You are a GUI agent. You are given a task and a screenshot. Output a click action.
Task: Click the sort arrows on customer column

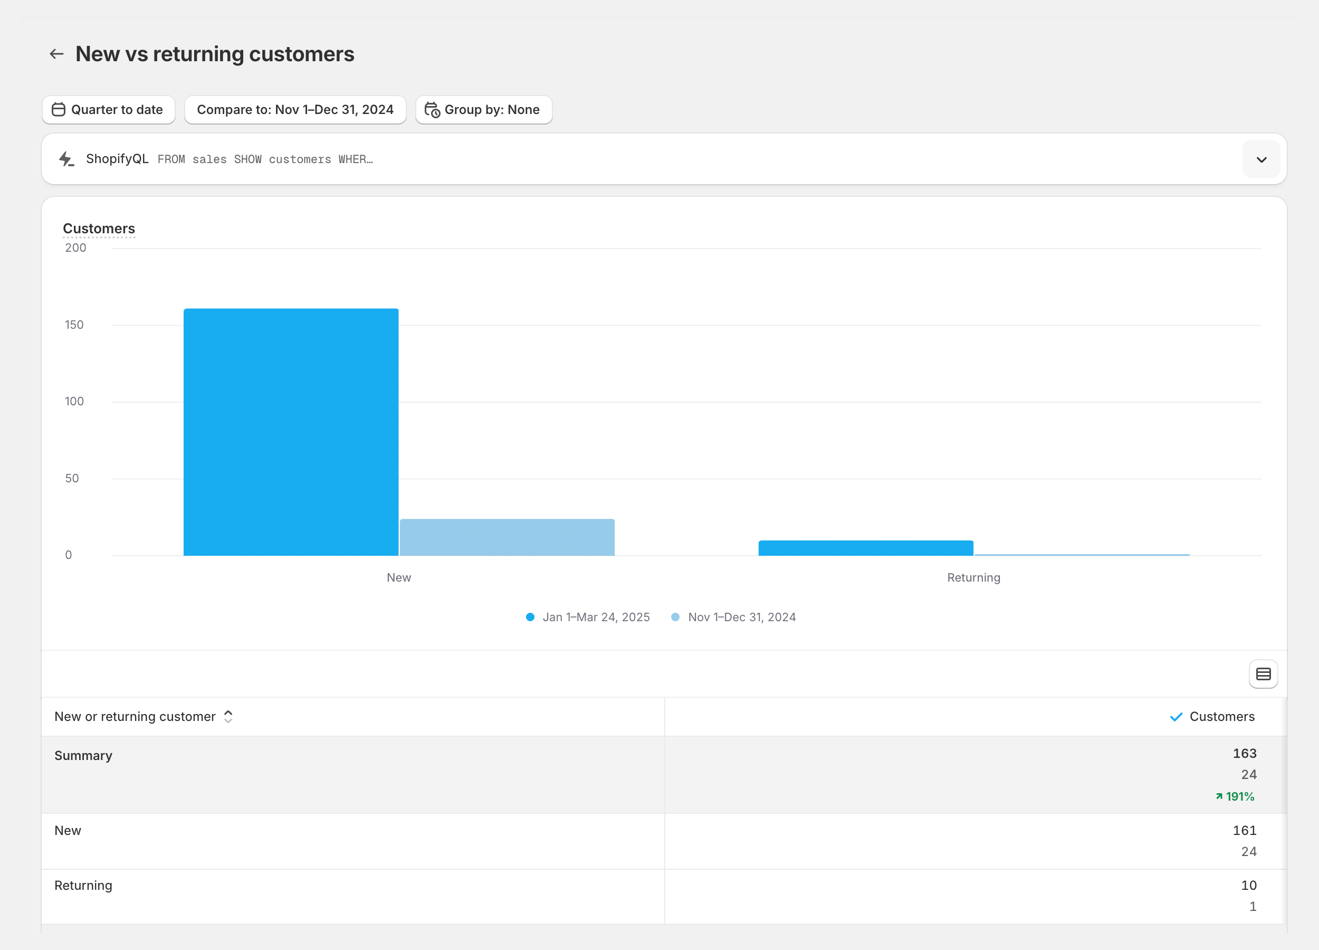click(228, 717)
